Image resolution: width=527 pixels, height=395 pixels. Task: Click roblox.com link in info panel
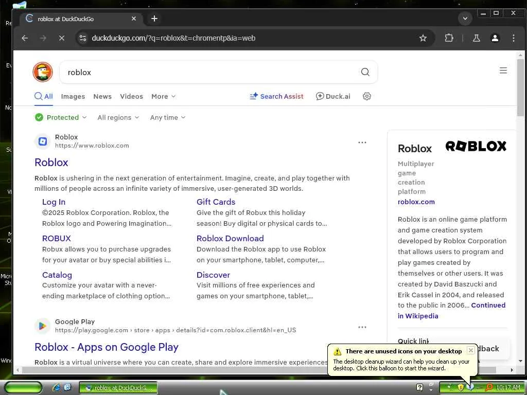pos(416,202)
